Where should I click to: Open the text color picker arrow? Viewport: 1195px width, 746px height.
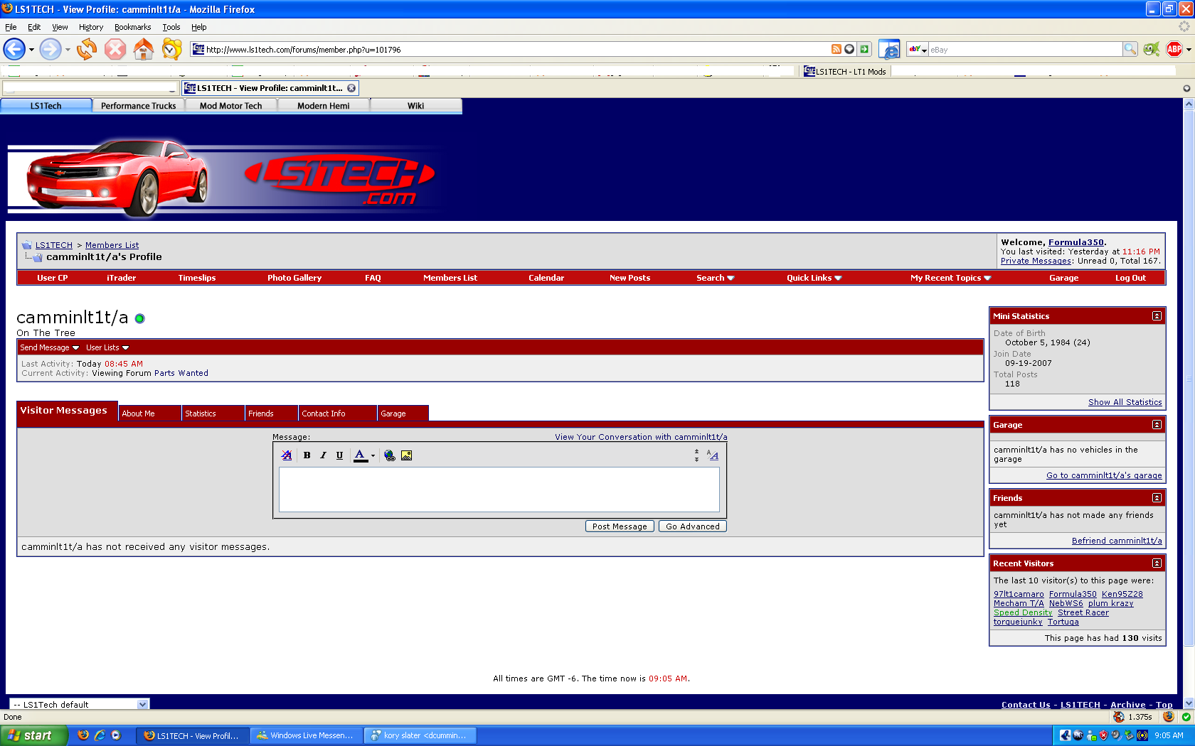pyautogui.click(x=373, y=455)
